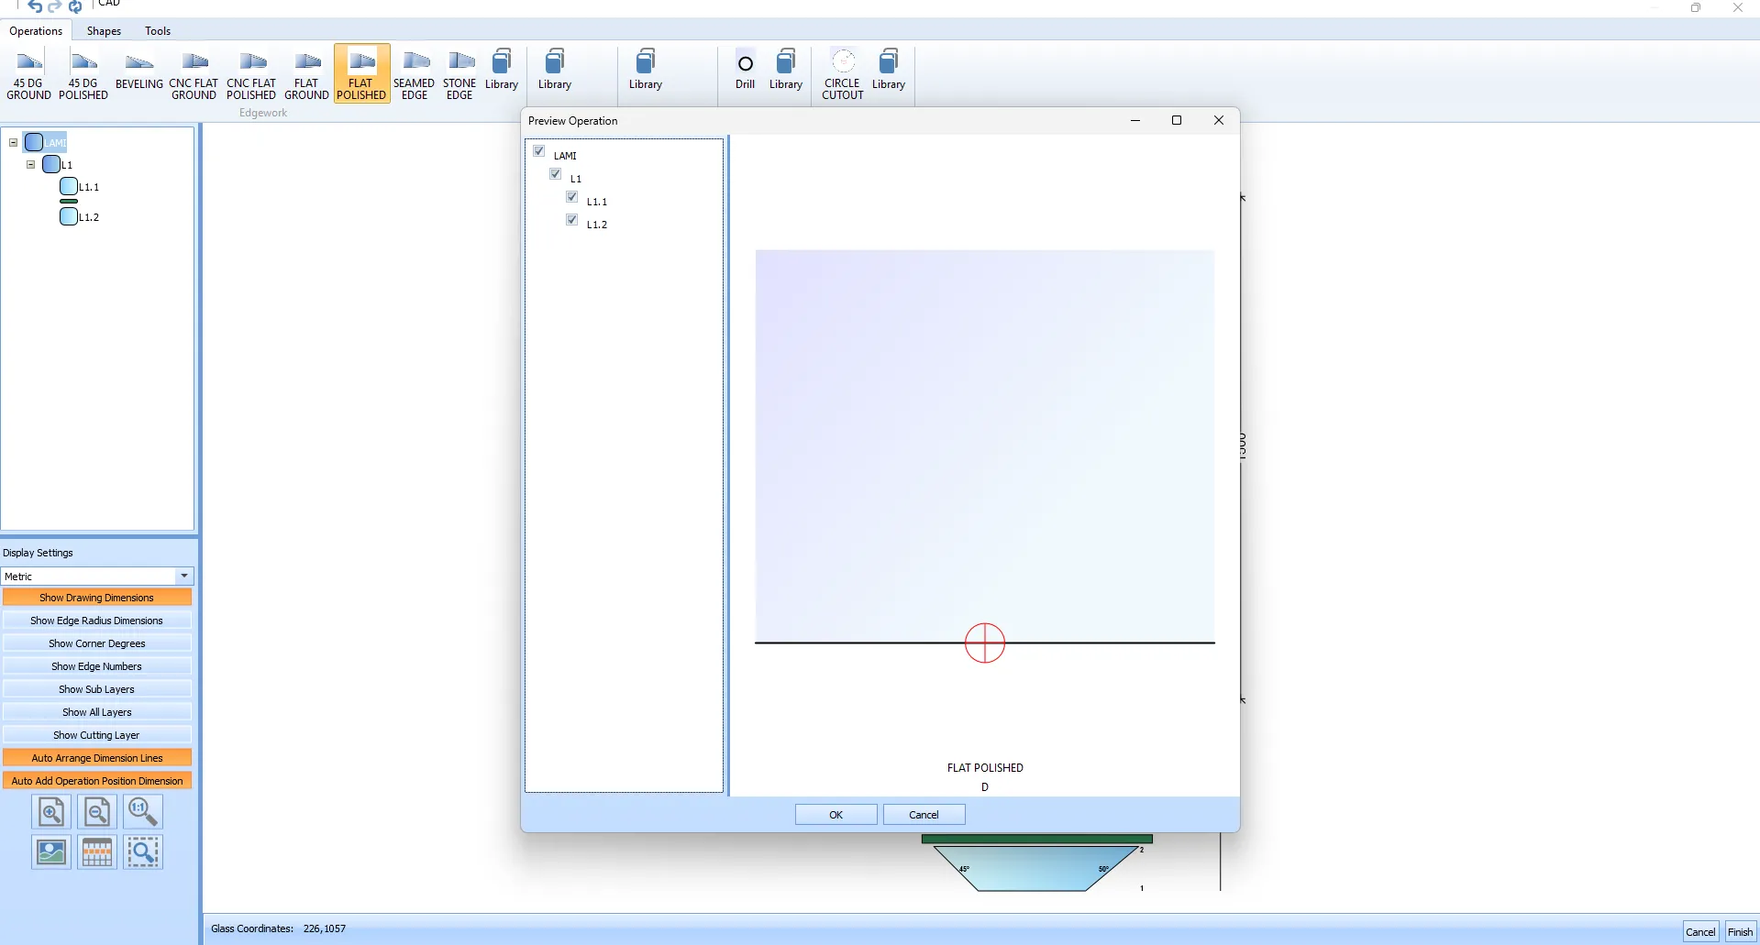
Task: Toggle Show Cutting Layer
Action: [x=97, y=735]
